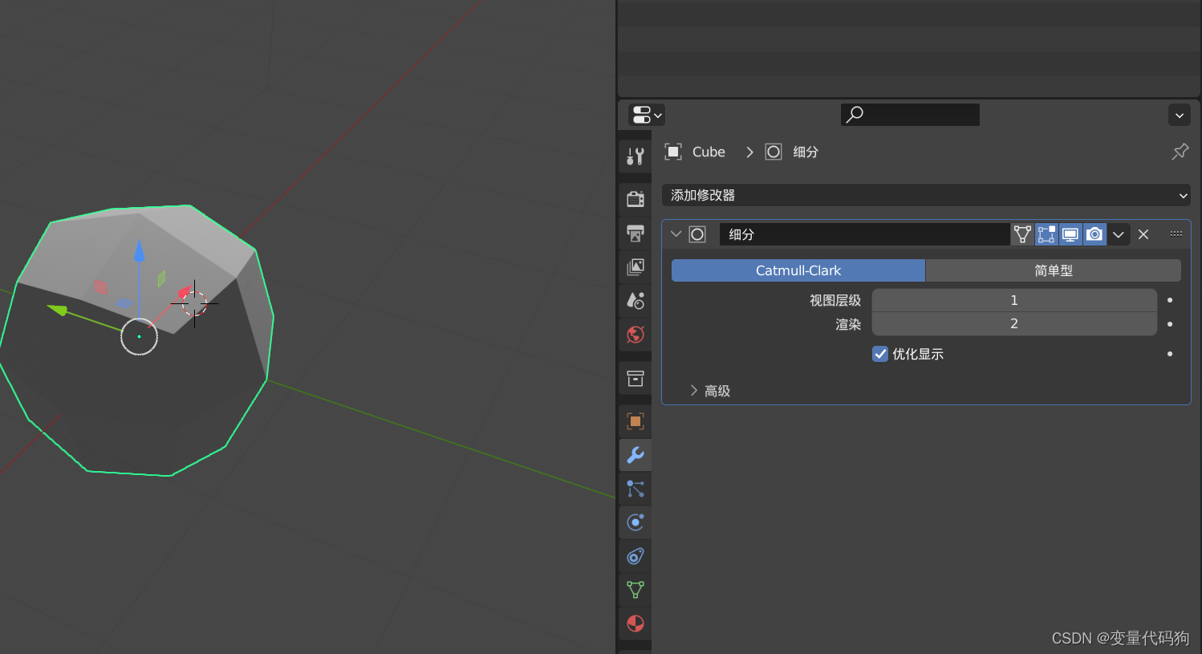Toggle the modifier's render visibility
The image size is (1202, 654).
point(1094,234)
